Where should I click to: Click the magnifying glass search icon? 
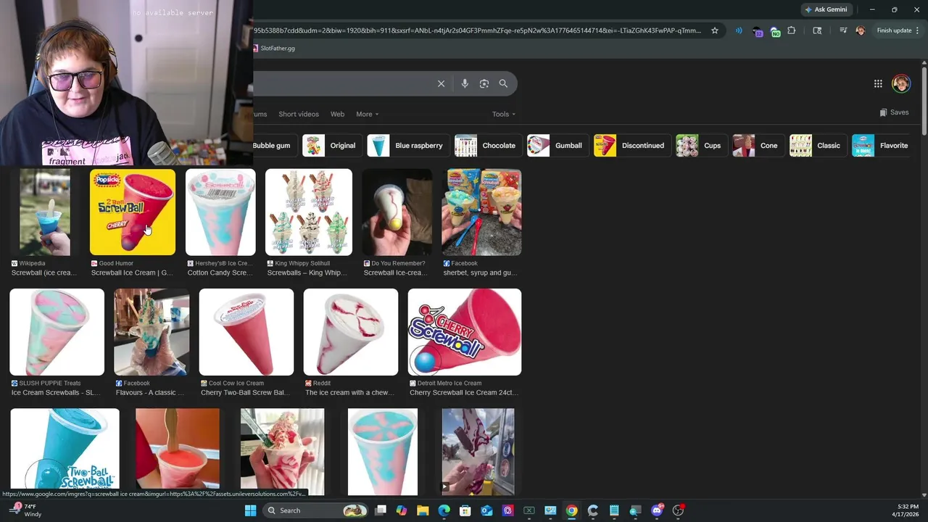[503, 83]
